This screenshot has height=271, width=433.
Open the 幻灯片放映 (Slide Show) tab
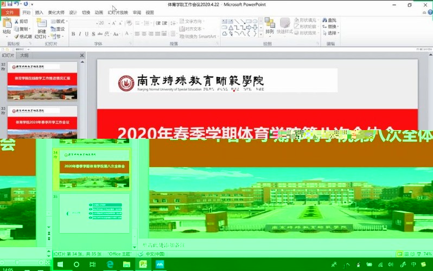pos(118,12)
